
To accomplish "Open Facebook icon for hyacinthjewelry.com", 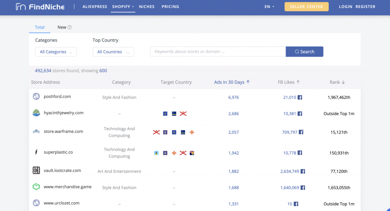I will click(x=300, y=114).
